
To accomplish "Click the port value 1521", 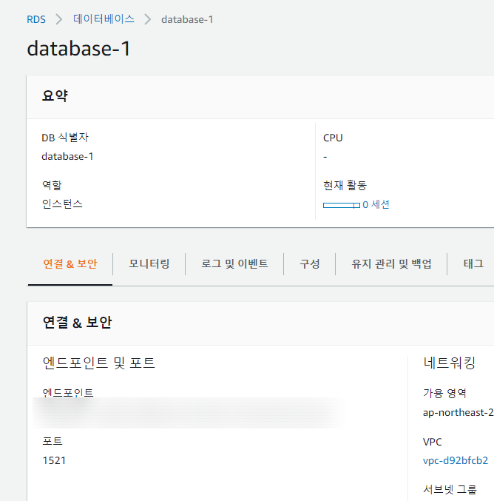I will (54, 460).
